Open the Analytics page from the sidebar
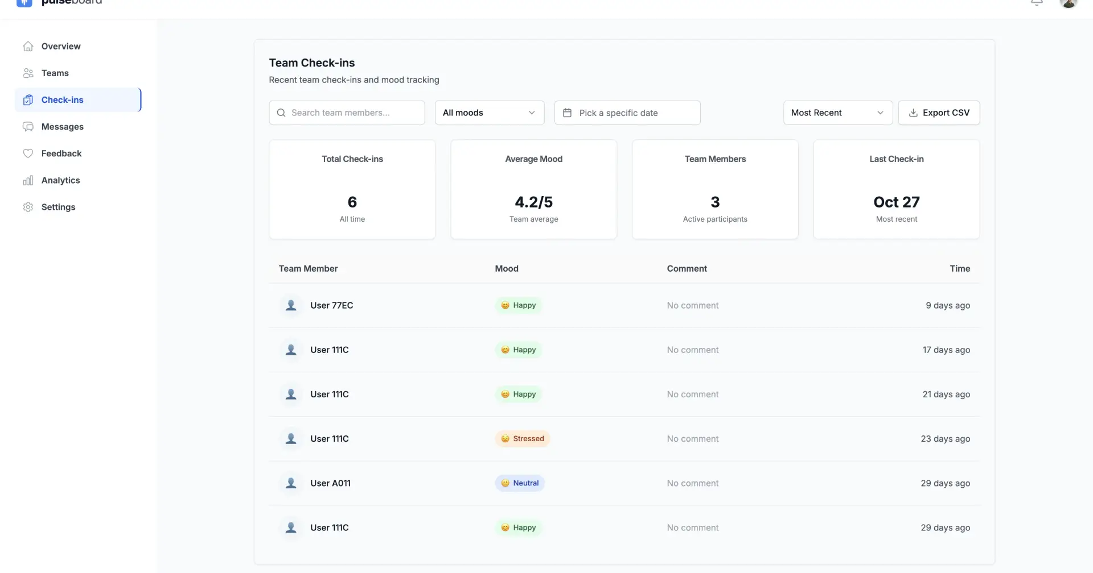The image size is (1093, 573). click(x=61, y=181)
